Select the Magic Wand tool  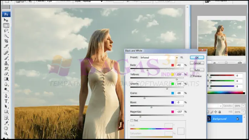6,36
